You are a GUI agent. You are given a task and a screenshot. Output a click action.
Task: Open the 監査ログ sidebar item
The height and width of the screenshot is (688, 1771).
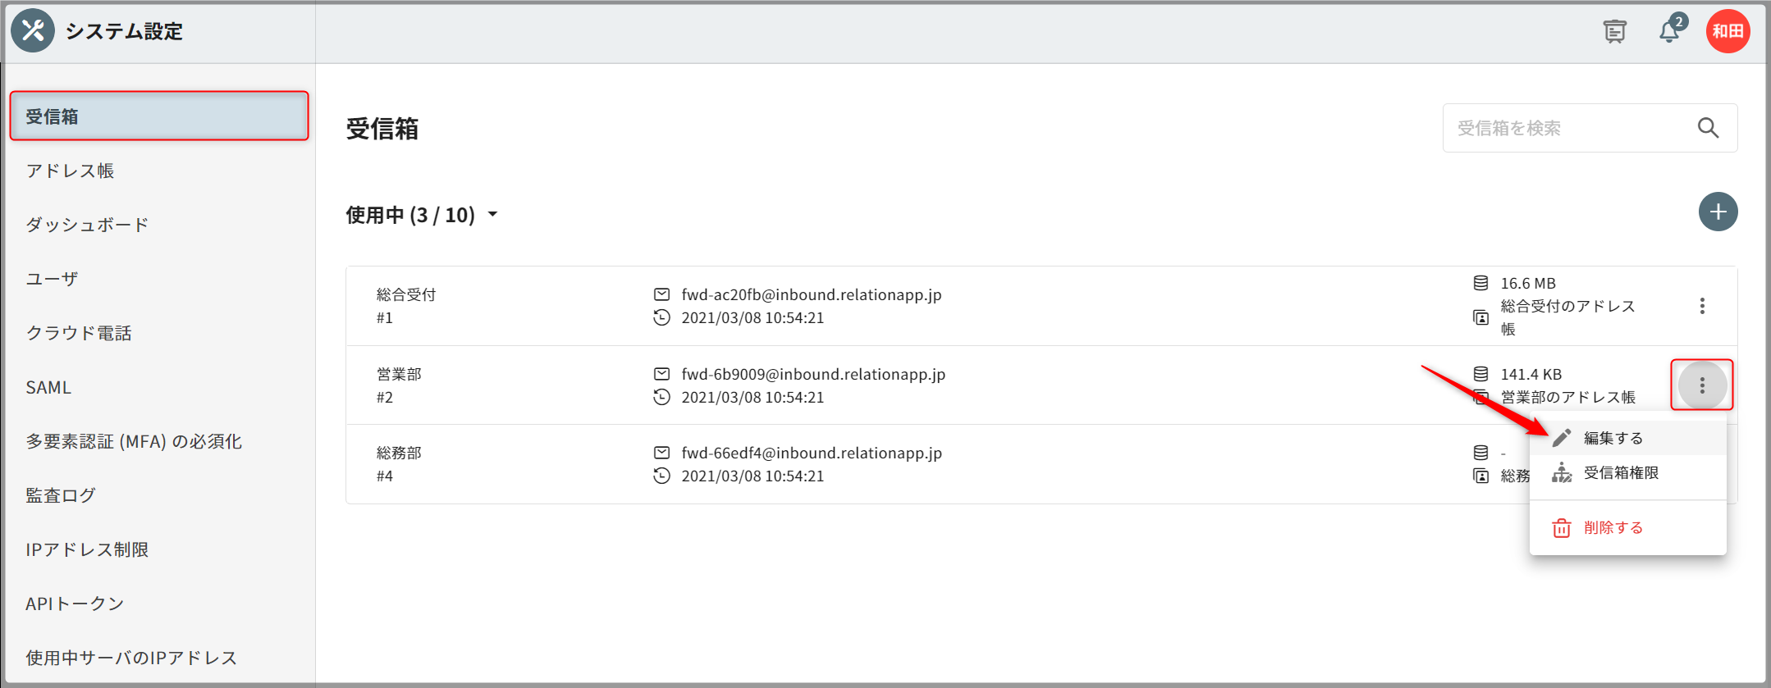tap(61, 495)
